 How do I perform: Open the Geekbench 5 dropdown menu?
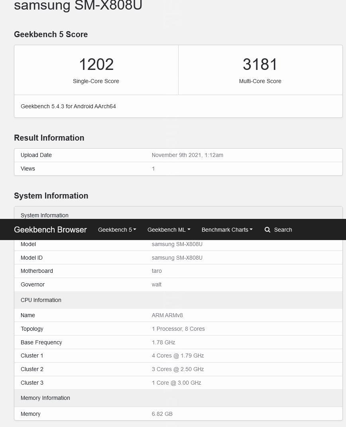tap(117, 230)
